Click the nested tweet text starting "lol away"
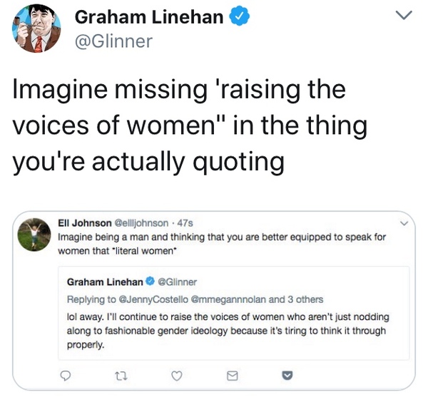The image size is (428, 407). coord(228,331)
